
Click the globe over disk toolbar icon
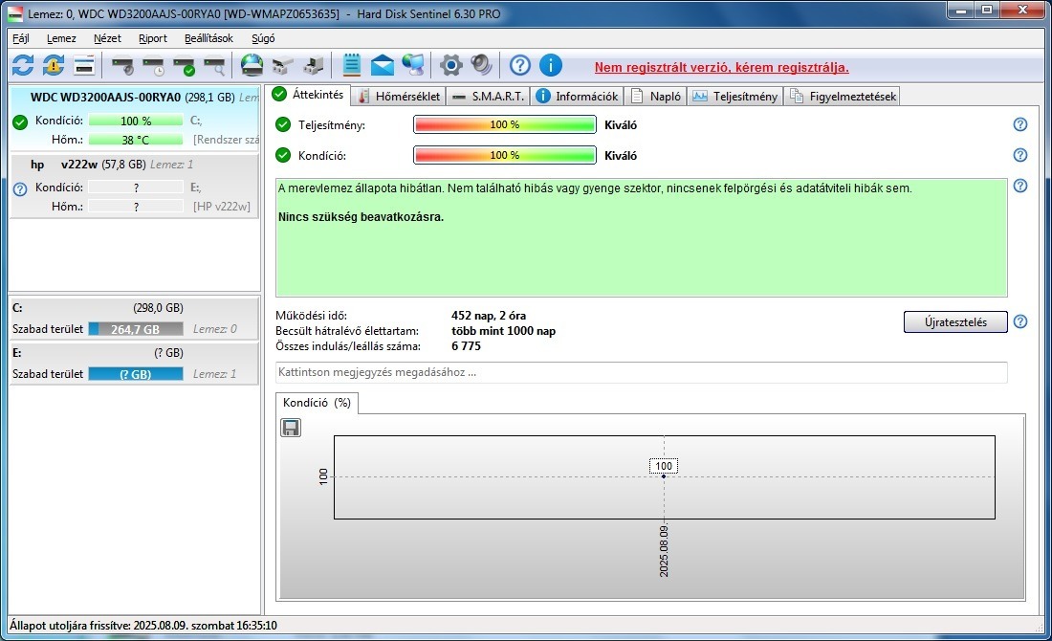click(252, 65)
